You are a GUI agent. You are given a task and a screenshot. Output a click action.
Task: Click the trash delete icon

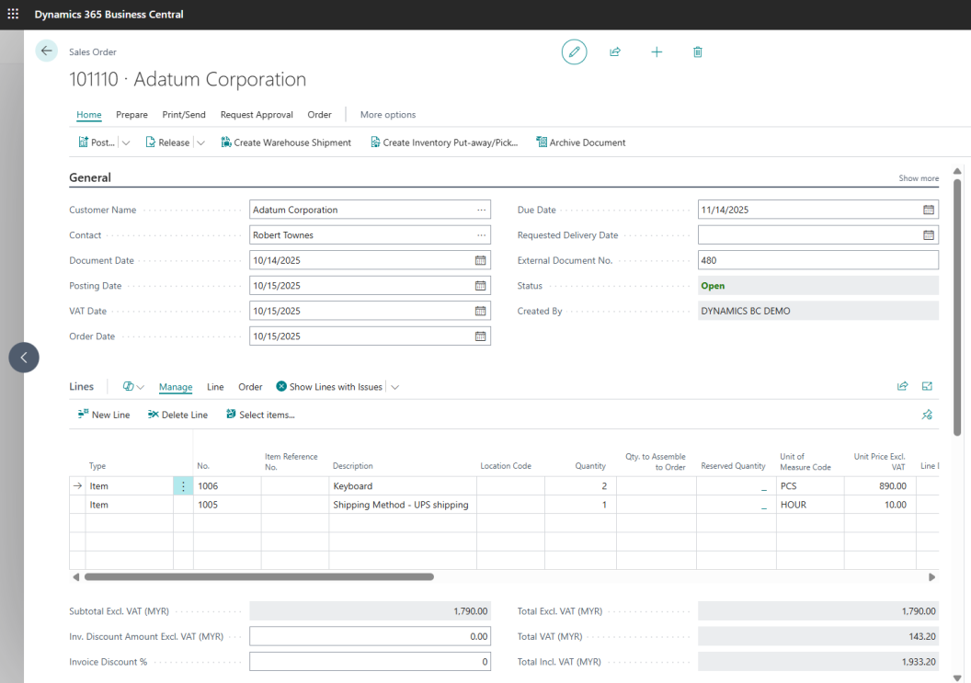tap(698, 52)
